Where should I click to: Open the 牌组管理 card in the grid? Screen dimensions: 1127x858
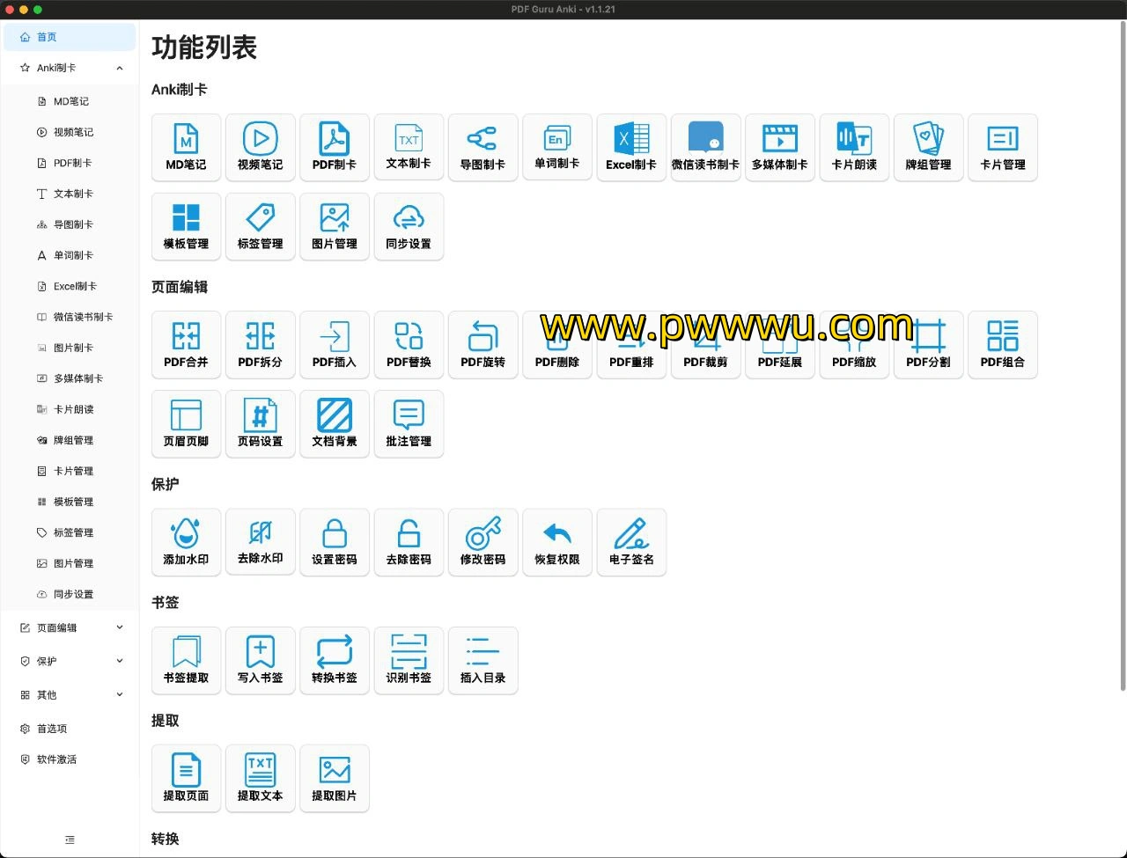(928, 147)
